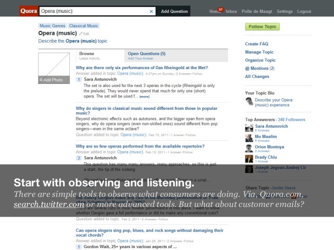
Task: Open the Home link in the header
Action: coord(214,11)
